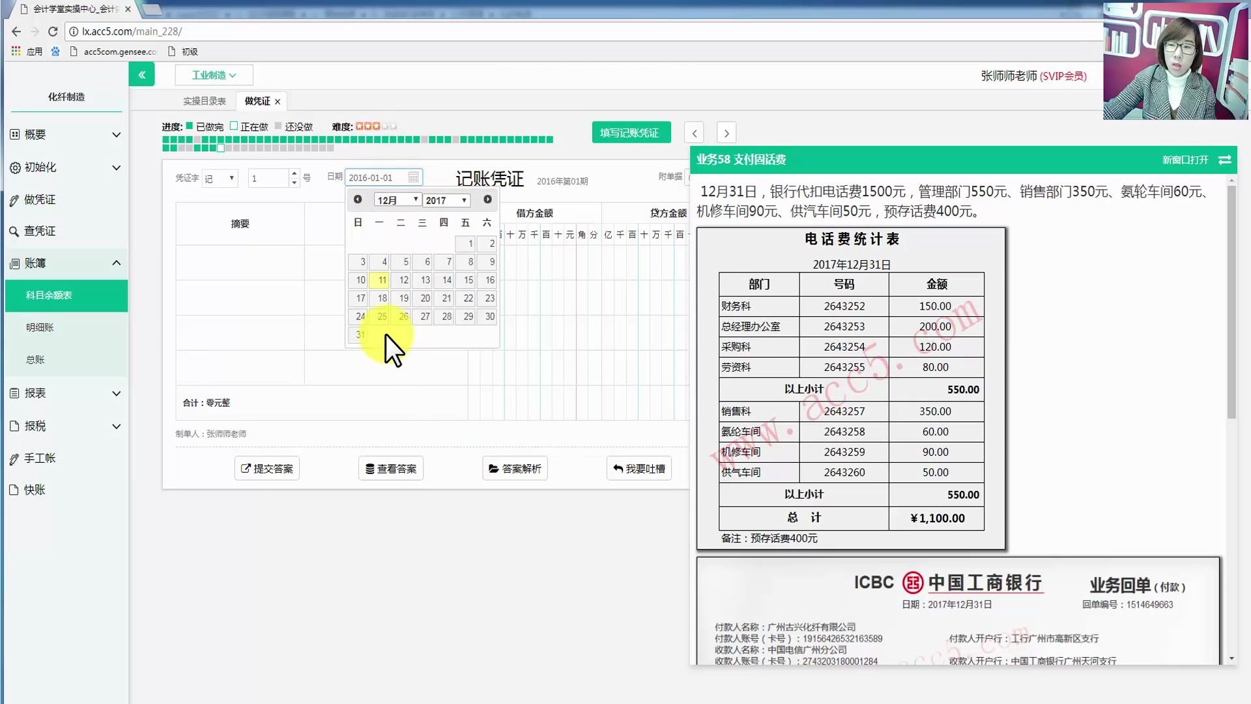Image resolution: width=1251 pixels, height=704 pixels.
Task: Click the 手工帐 manual accounting icon
Action: coord(16,458)
